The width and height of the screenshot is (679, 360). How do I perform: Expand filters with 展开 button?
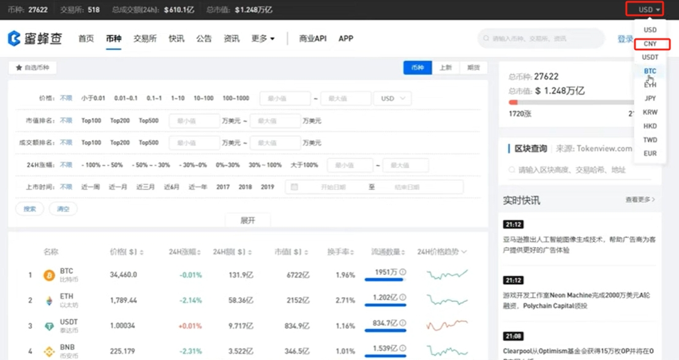click(248, 221)
